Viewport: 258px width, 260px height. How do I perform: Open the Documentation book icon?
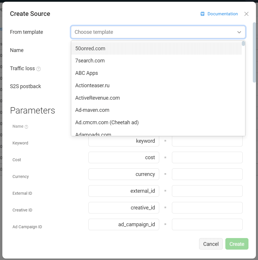(203, 14)
